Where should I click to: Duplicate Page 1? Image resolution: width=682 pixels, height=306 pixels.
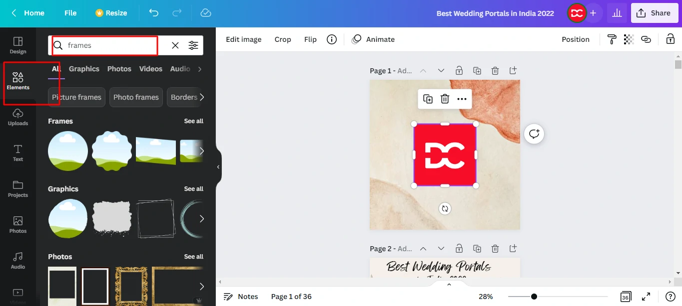[x=477, y=70]
